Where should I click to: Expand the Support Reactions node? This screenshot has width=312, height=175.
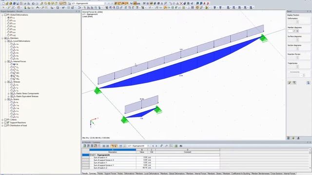click(2, 122)
